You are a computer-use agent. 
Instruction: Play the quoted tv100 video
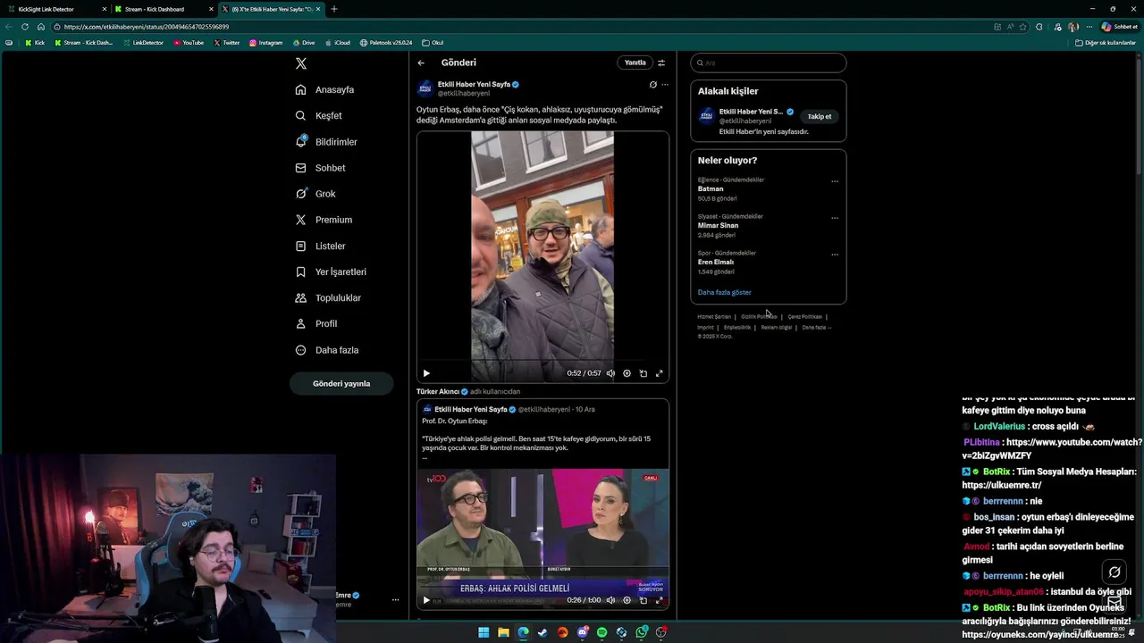pos(426,600)
